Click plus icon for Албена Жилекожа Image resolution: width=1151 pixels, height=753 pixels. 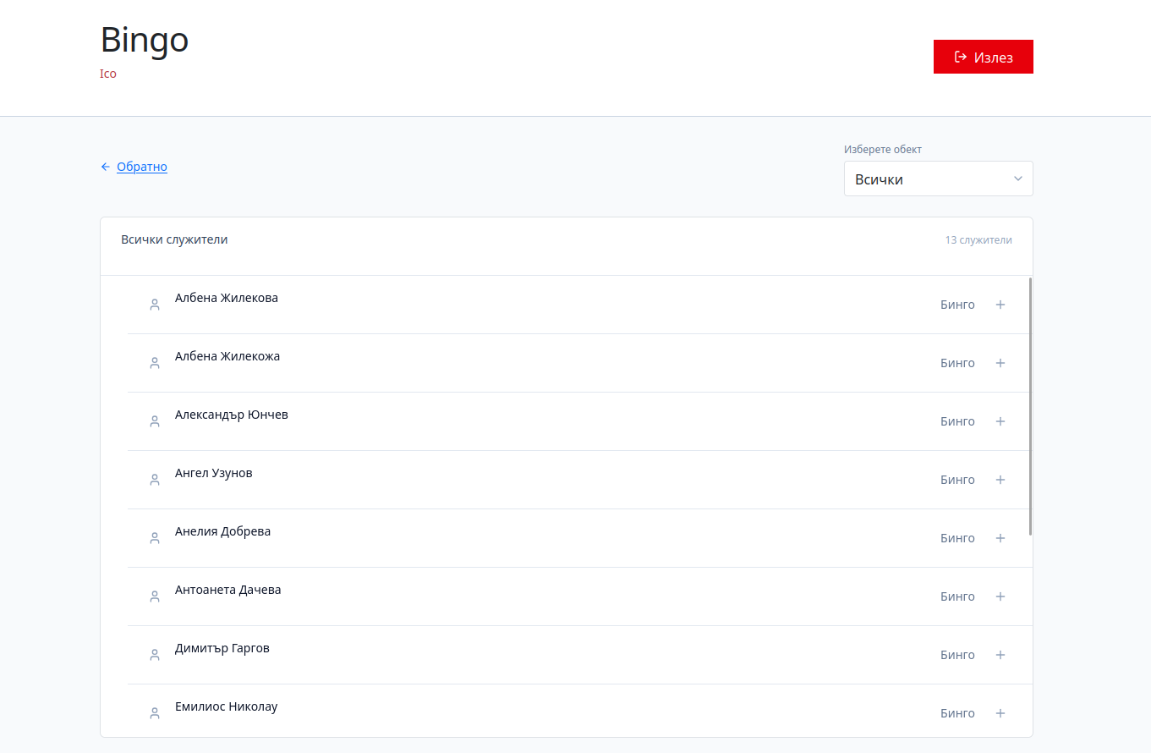point(1000,363)
